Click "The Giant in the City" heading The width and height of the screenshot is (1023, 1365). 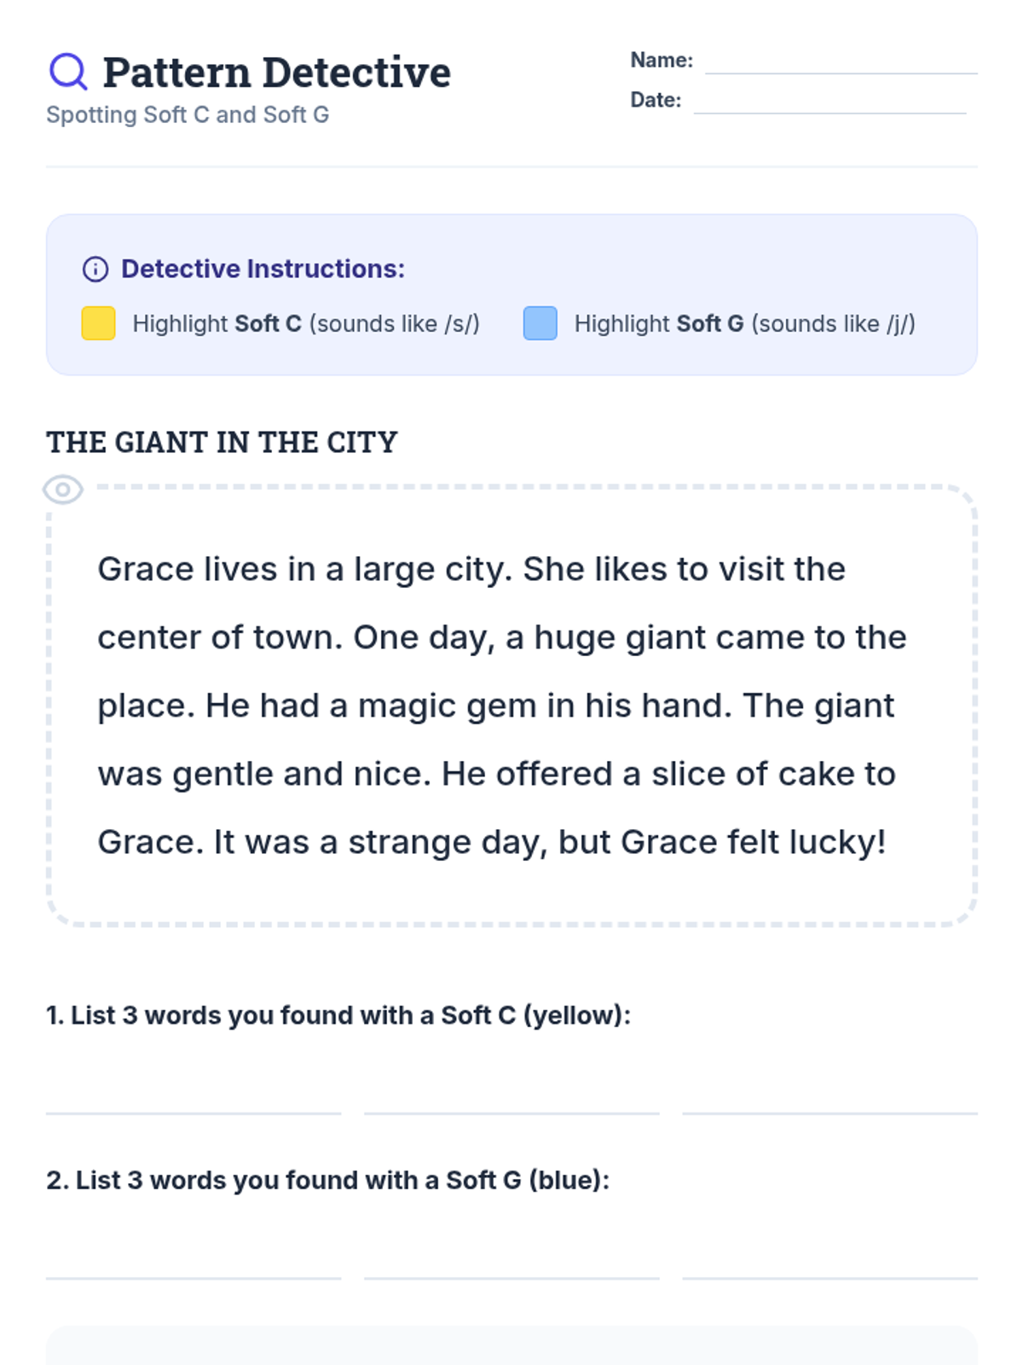point(222,443)
